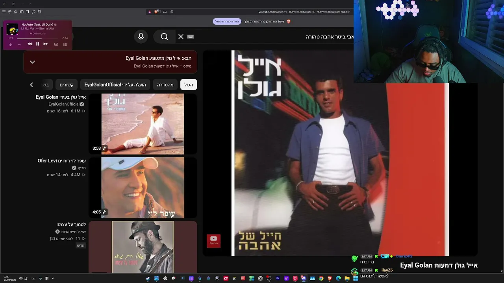Skip to previous track in mini player

tap(30, 44)
